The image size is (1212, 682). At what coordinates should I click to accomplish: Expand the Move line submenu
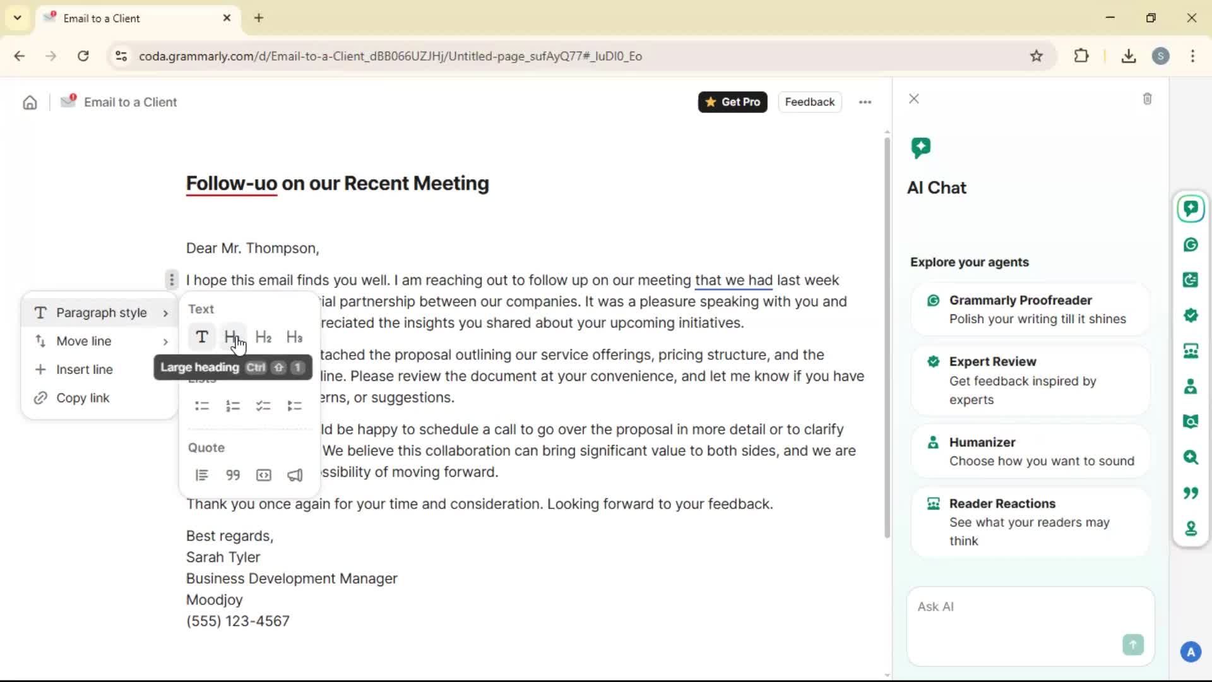[101, 342]
